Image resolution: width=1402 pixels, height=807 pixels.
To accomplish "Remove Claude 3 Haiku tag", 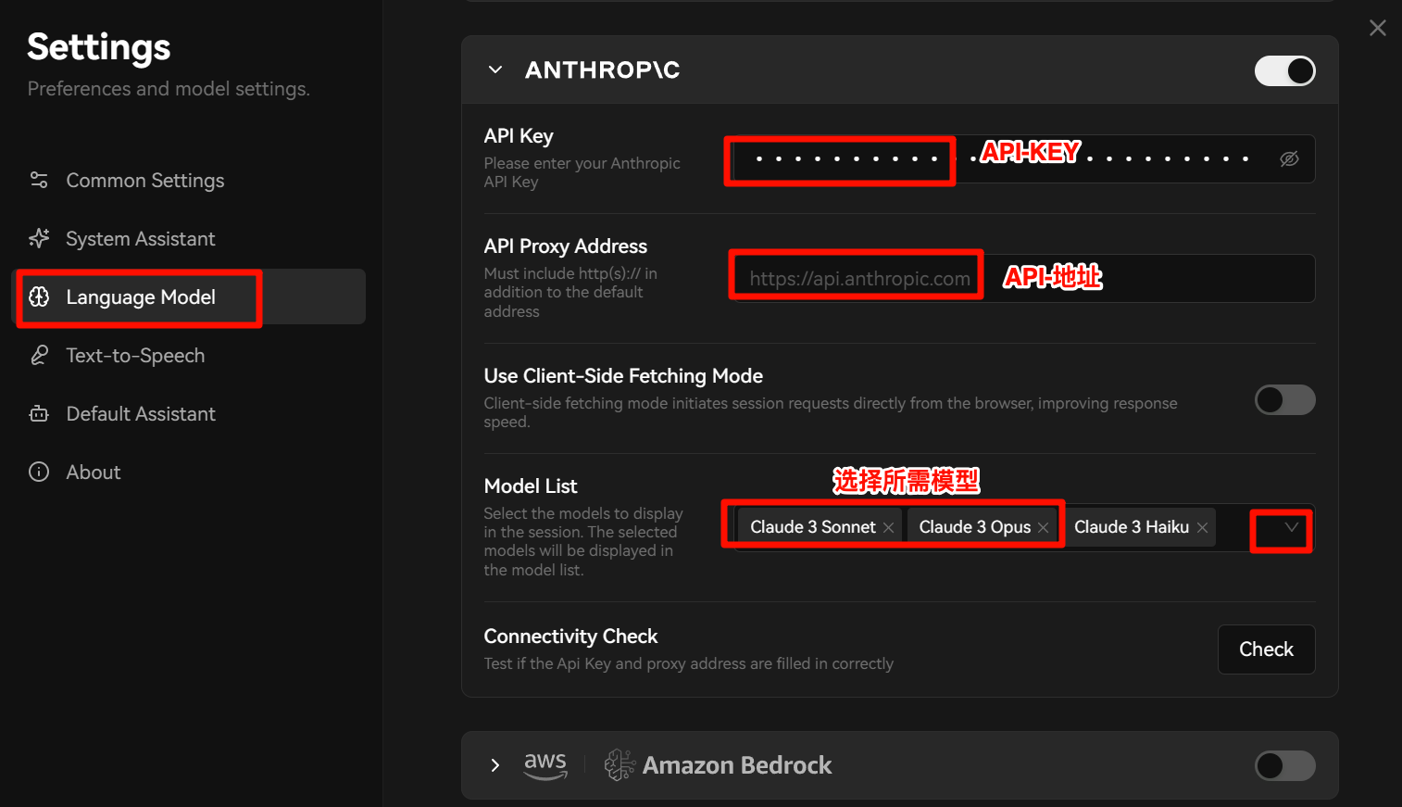I will click(x=1202, y=527).
